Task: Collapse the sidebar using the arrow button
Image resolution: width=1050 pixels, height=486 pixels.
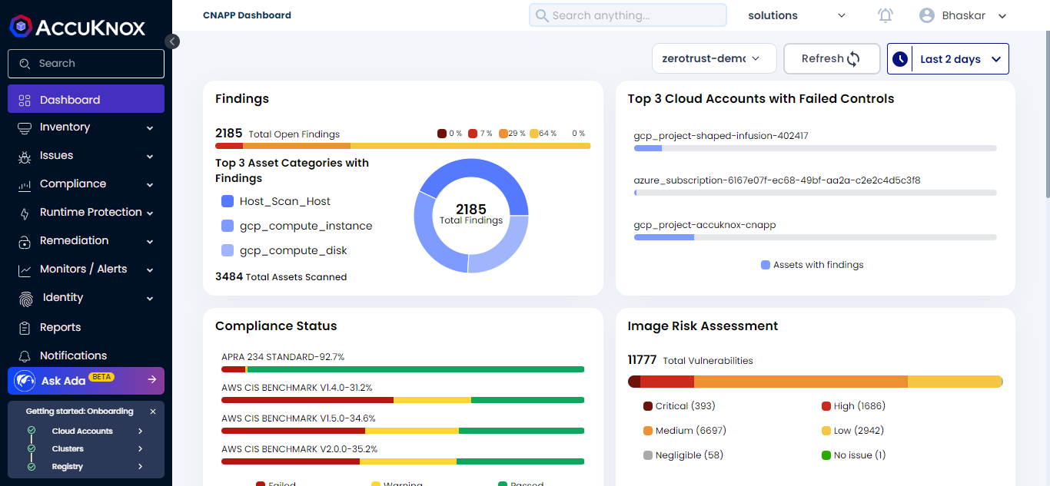Action: [x=172, y=41]
